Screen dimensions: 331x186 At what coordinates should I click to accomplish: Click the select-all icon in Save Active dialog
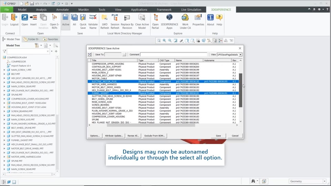click(x=90, y=54)
